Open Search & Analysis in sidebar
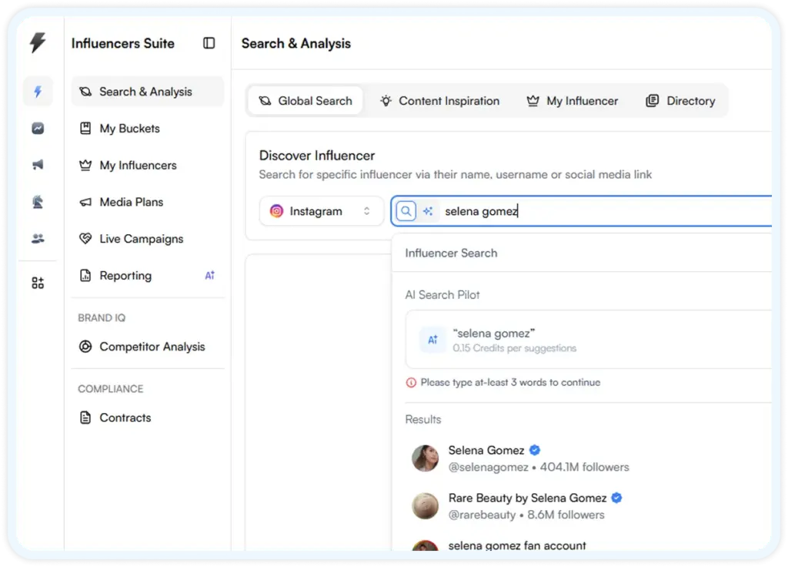This screenshot has height=567, width=788. point(147,92)
